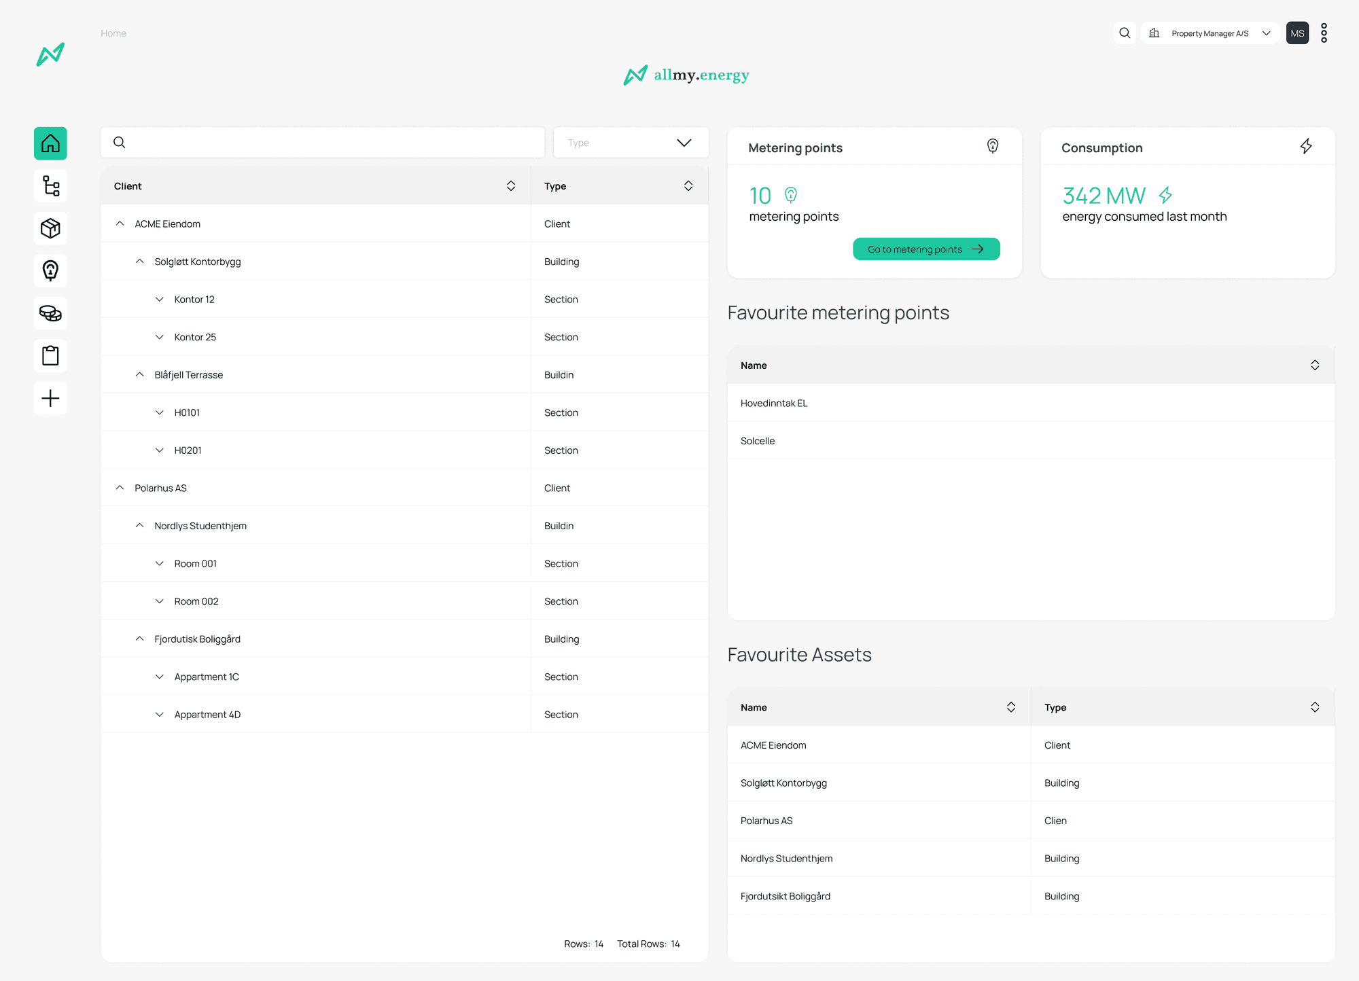This screenshot has width=1359, height=981.
Task: Sort favourite metering points by Name
Action: click(1315, 365)
